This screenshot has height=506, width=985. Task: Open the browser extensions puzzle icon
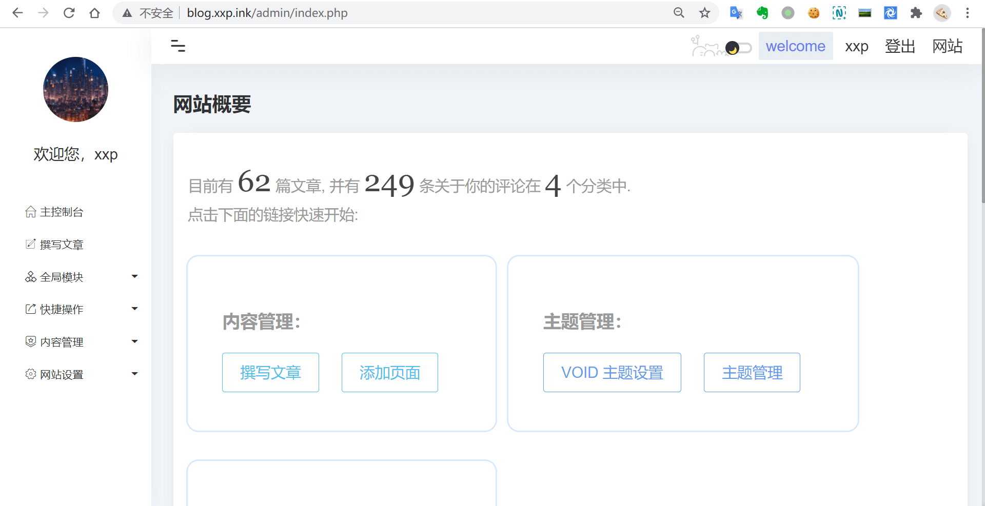coord(916,13)
